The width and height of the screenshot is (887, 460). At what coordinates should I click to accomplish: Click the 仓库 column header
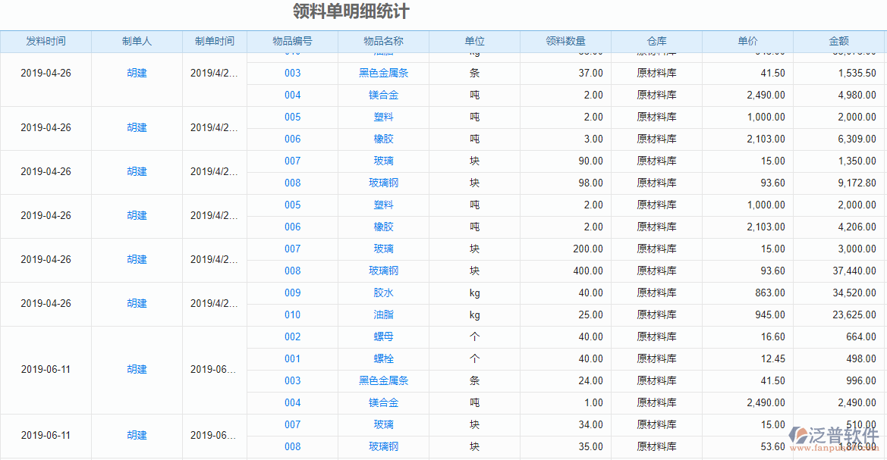click(656, 42)
